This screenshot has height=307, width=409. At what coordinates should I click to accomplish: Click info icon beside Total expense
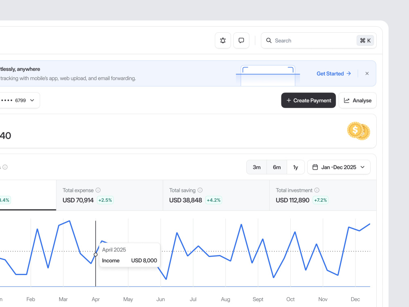[98, 190]
